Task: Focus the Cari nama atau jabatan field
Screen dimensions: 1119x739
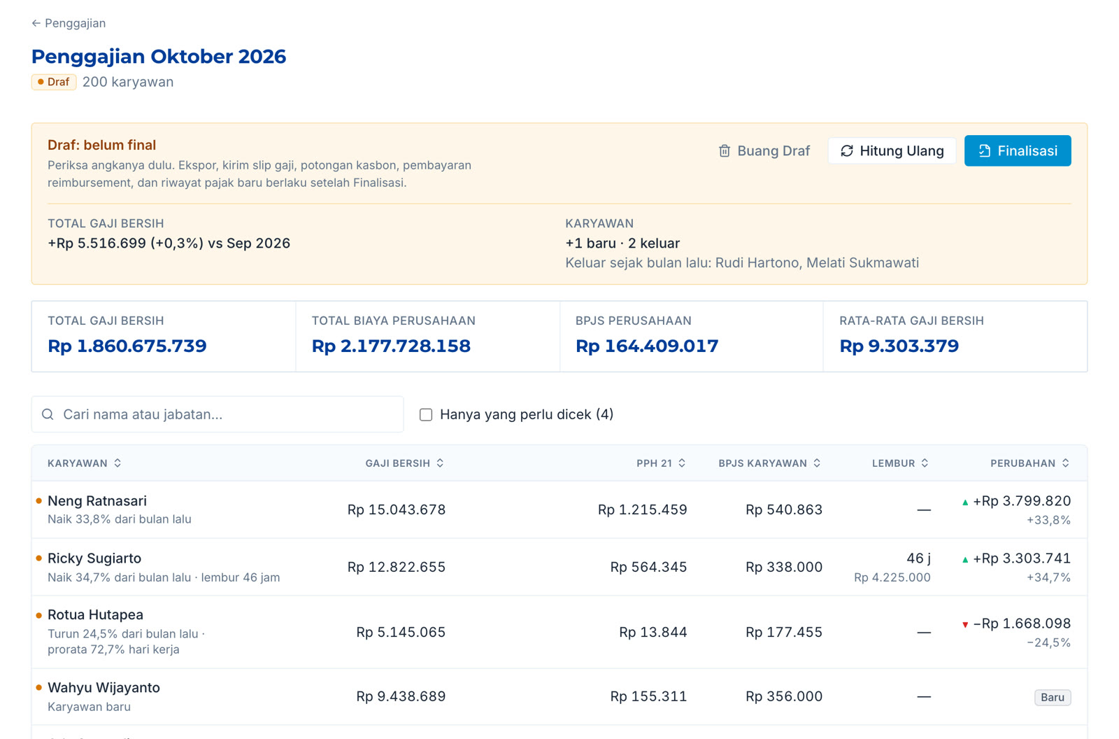Action: pyautogui.click(x=218, y=414)
